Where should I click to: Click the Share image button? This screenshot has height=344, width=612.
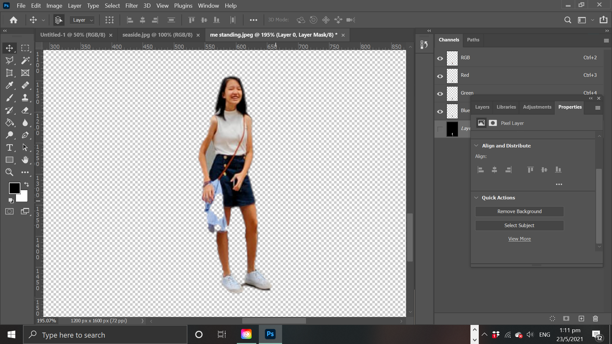pos(603,20)
